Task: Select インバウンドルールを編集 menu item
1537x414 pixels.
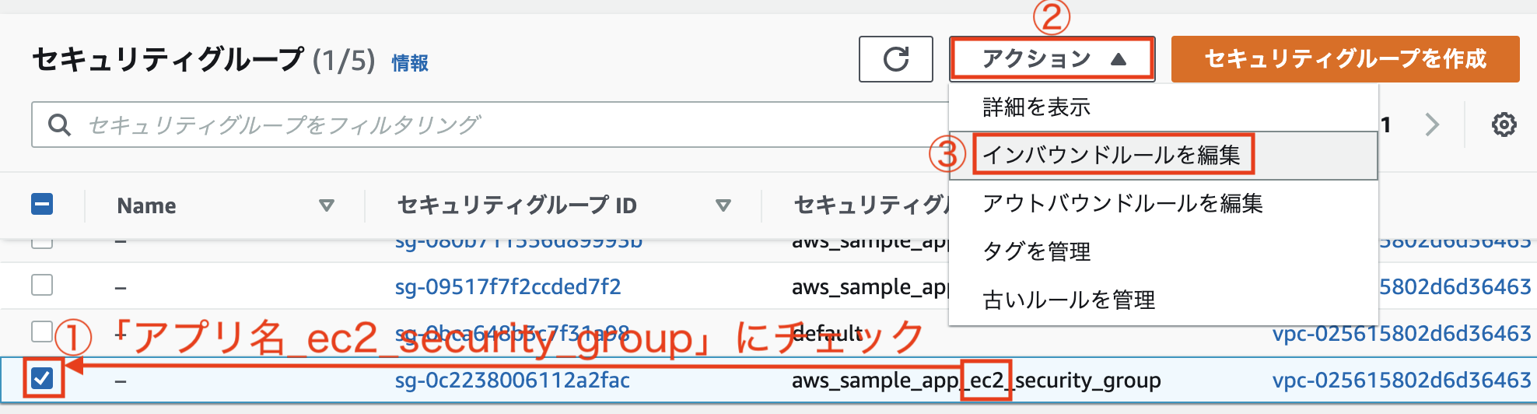Action: click(1163, 155)
